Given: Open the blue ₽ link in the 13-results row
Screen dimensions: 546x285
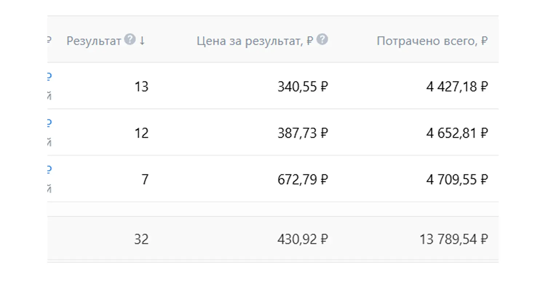Looking at the screenshot, I should click(50, 77).
